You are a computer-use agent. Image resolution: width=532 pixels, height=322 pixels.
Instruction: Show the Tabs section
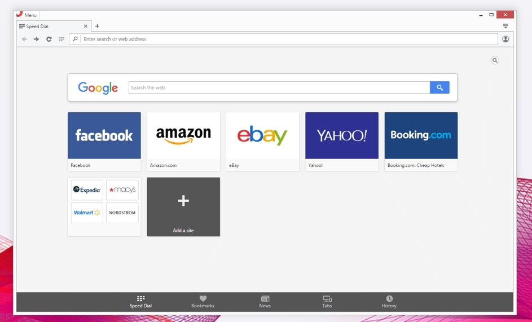(x=327, y=302)
